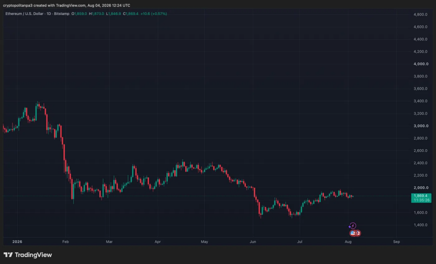Click the Jun label on time axis

tap(253, 242)
